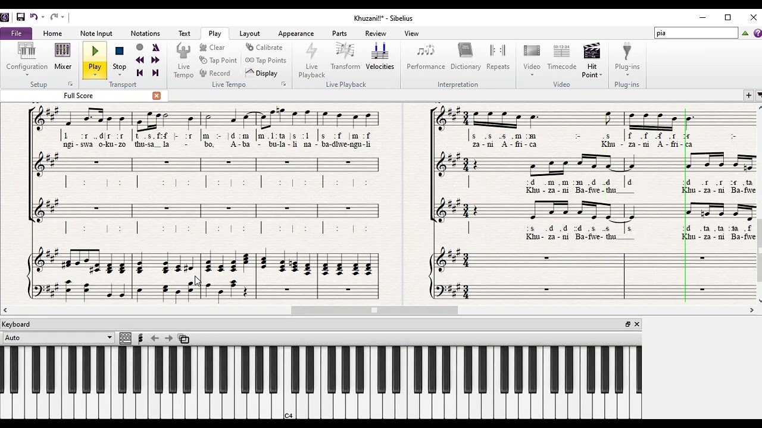This screenshot has height=428, width=762.
Task: Toggle Live Playback
Action: click(311, 61)
